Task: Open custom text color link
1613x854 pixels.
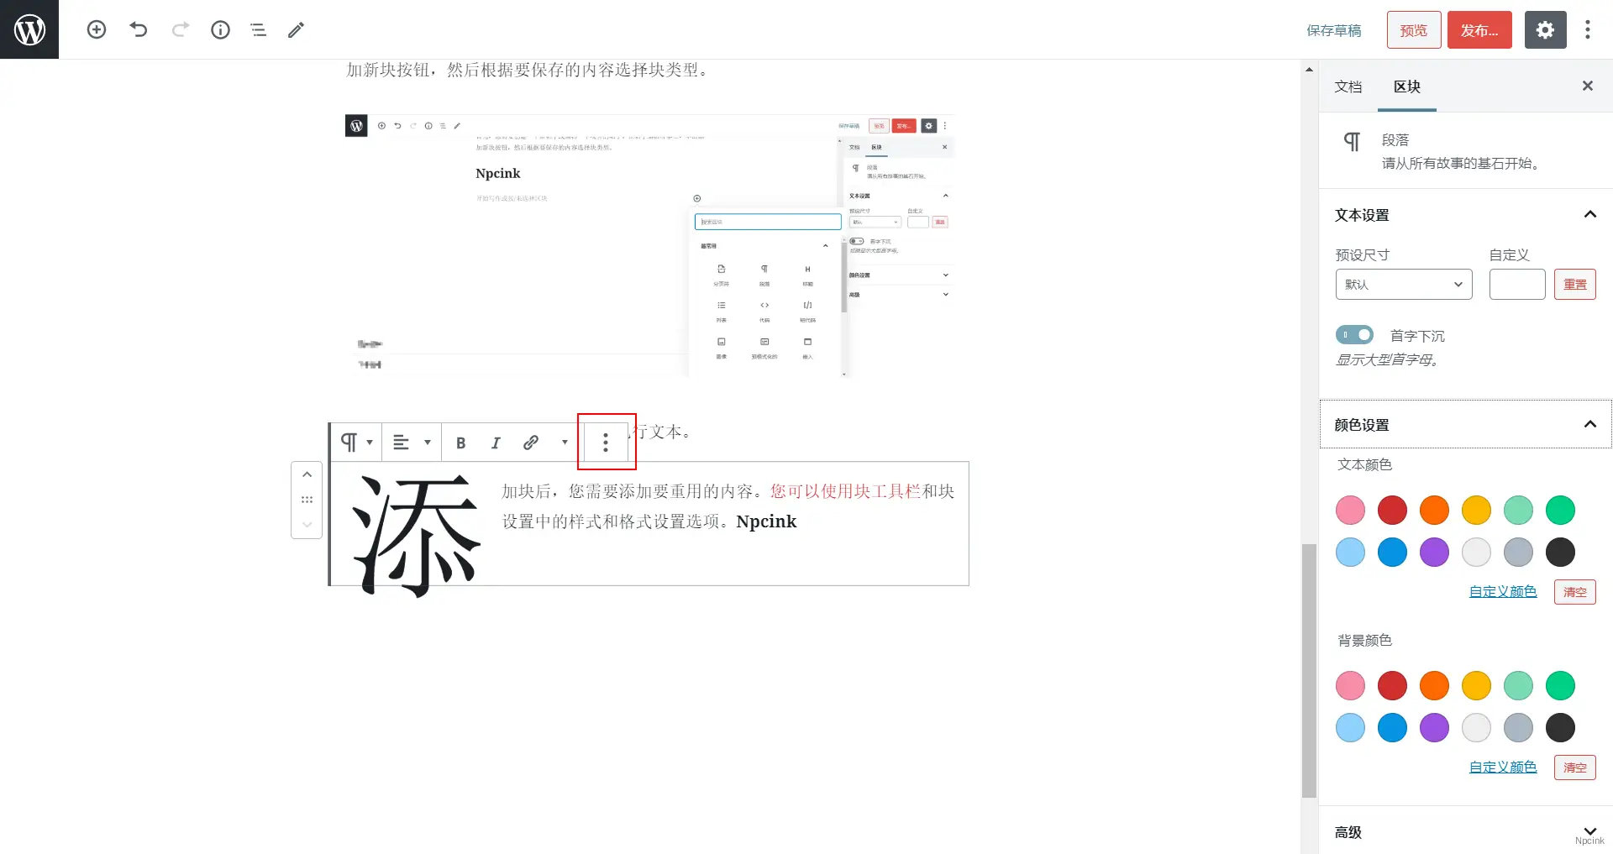Action: [1503, 591]
